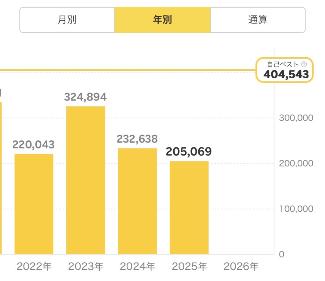Click the 2024年 yellow bar
The height and width of the screenshot is (281, 325).
pyautogui.click(x=137, y=201)
